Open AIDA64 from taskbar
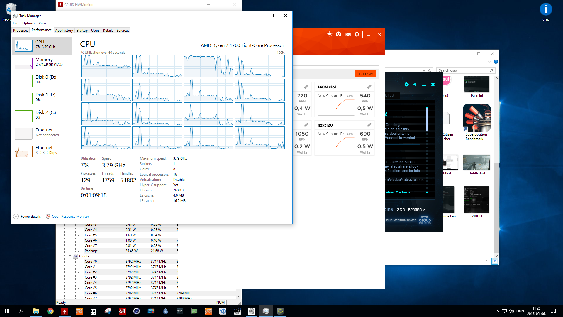563x317 pixels. (122, 311)
